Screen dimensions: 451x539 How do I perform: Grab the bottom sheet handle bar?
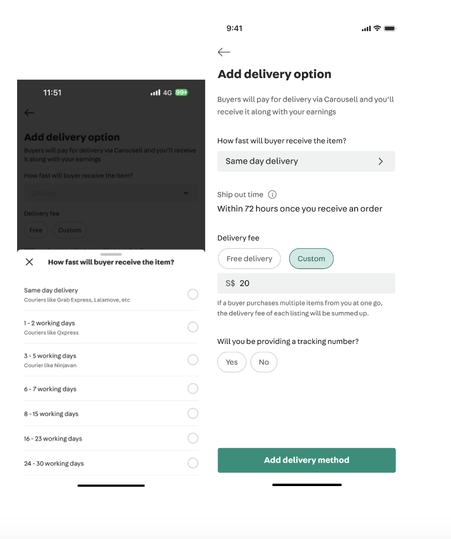click(x=111, y=255)
